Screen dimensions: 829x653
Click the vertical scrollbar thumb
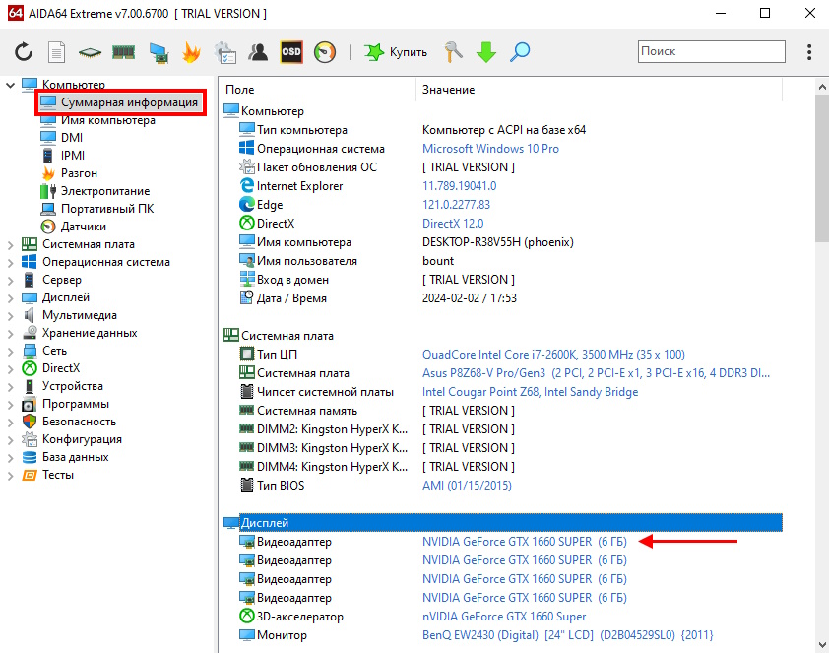tap(822, 168)
